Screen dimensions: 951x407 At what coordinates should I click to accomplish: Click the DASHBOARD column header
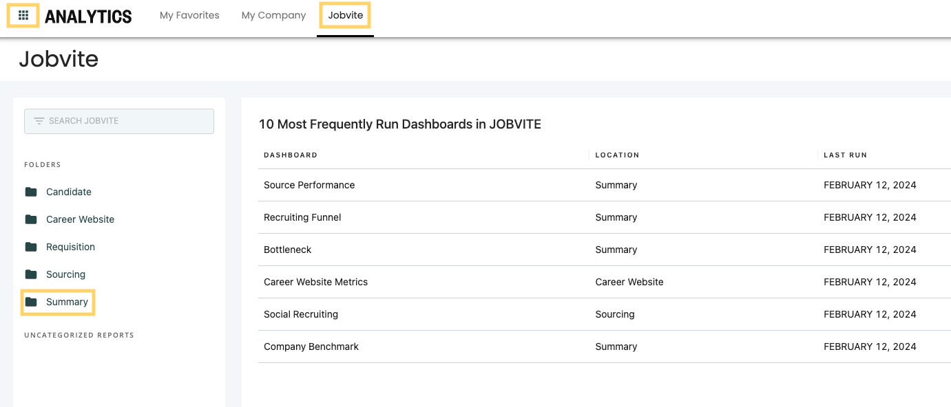point(291,155)
